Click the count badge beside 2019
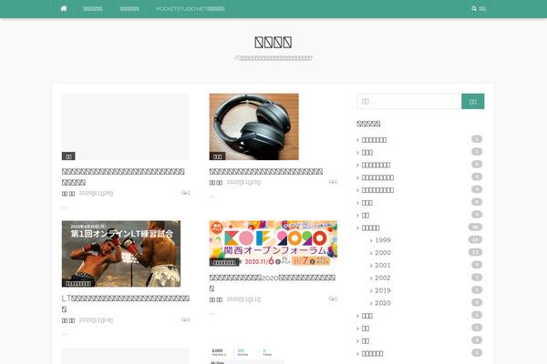This screenshot has width=547, height=364. (477, 289)
